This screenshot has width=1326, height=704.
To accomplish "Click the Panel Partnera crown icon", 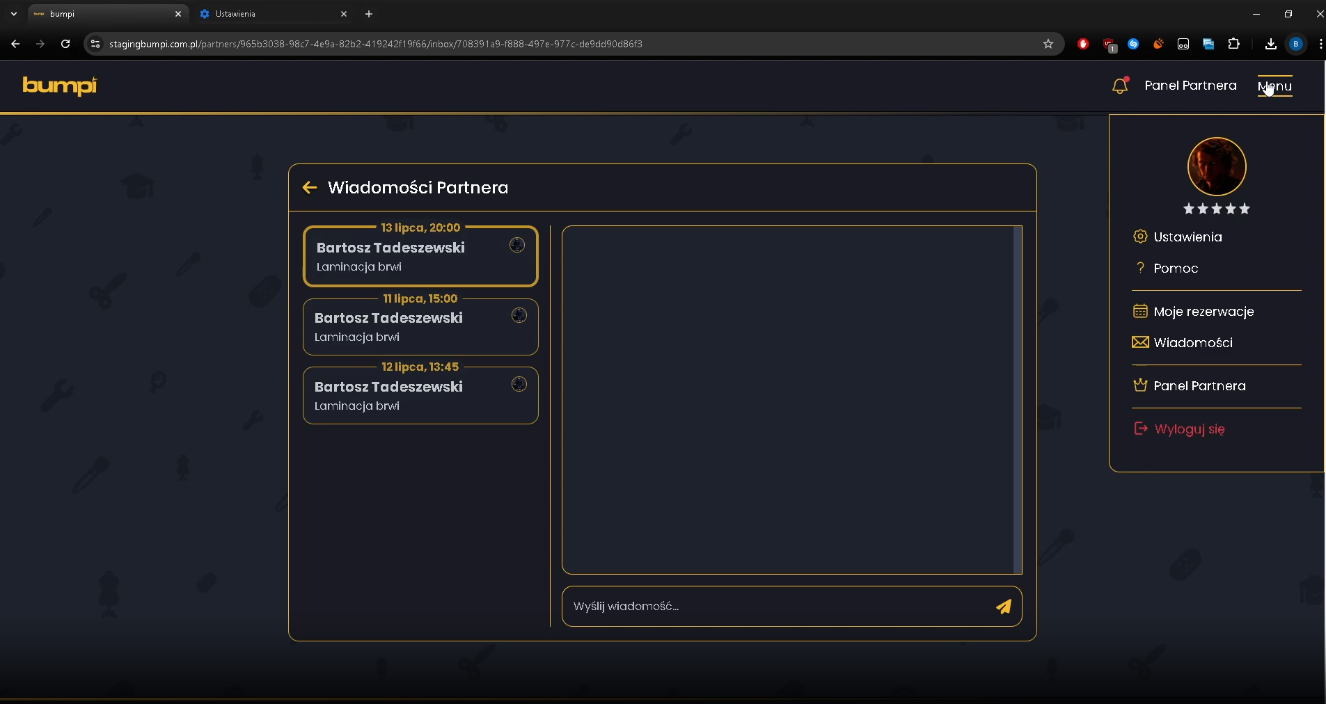I will point(1140,385).
